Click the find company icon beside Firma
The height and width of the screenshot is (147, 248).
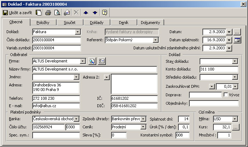92,61
